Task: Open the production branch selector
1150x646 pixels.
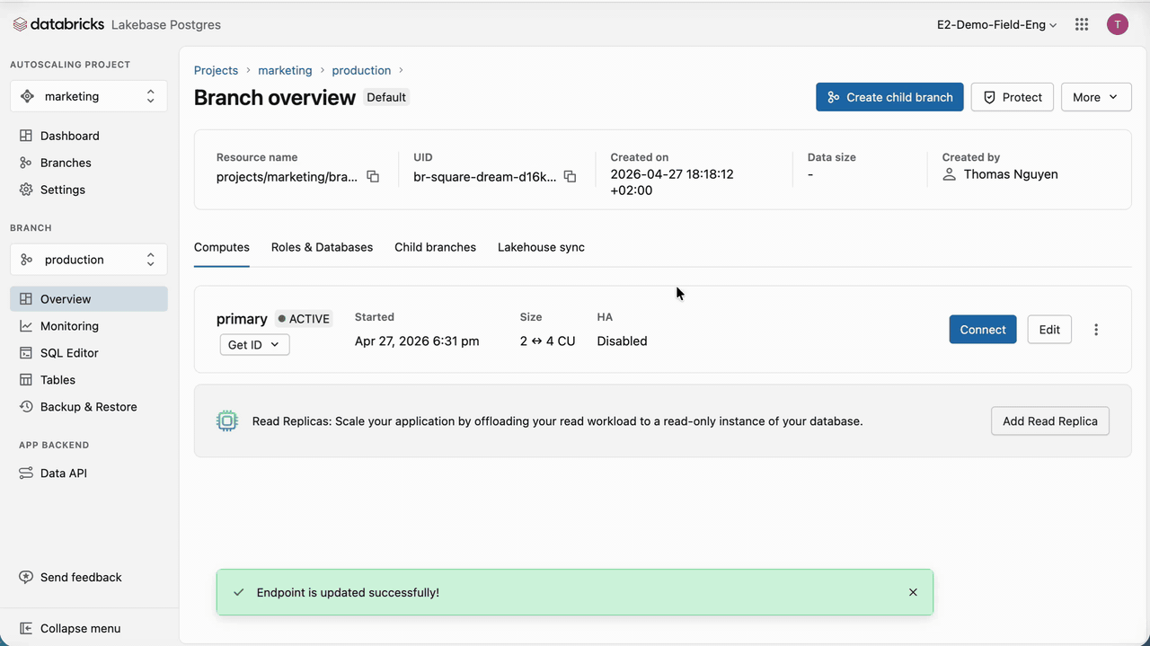Action: [x=88, y=260]
